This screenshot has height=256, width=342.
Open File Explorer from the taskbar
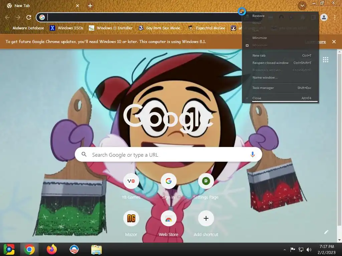click(97, 249)
